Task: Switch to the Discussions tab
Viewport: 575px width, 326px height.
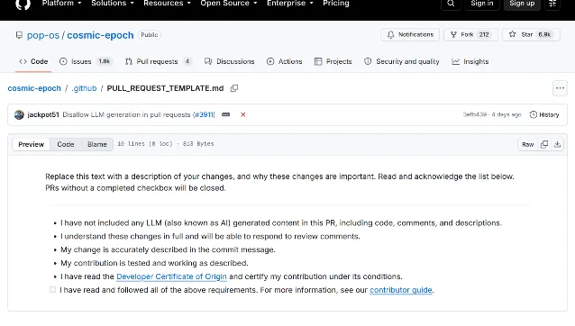Action: click(x=230, y=61)
